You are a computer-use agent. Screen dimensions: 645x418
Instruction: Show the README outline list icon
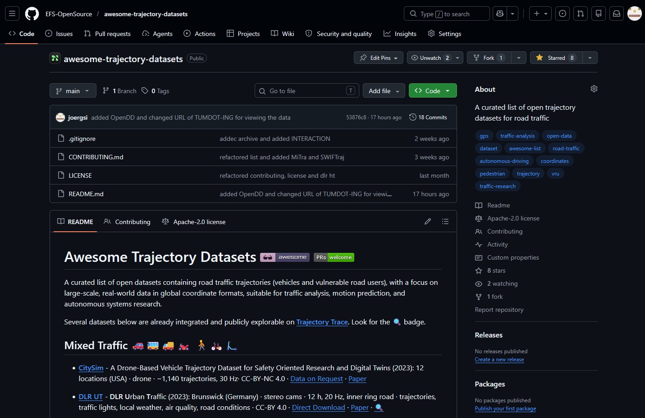point(445,221)
